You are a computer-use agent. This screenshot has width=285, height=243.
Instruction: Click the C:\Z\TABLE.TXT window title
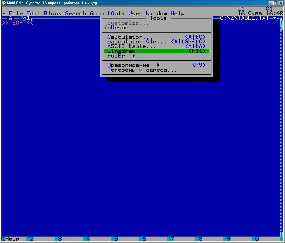coord(244,18)
